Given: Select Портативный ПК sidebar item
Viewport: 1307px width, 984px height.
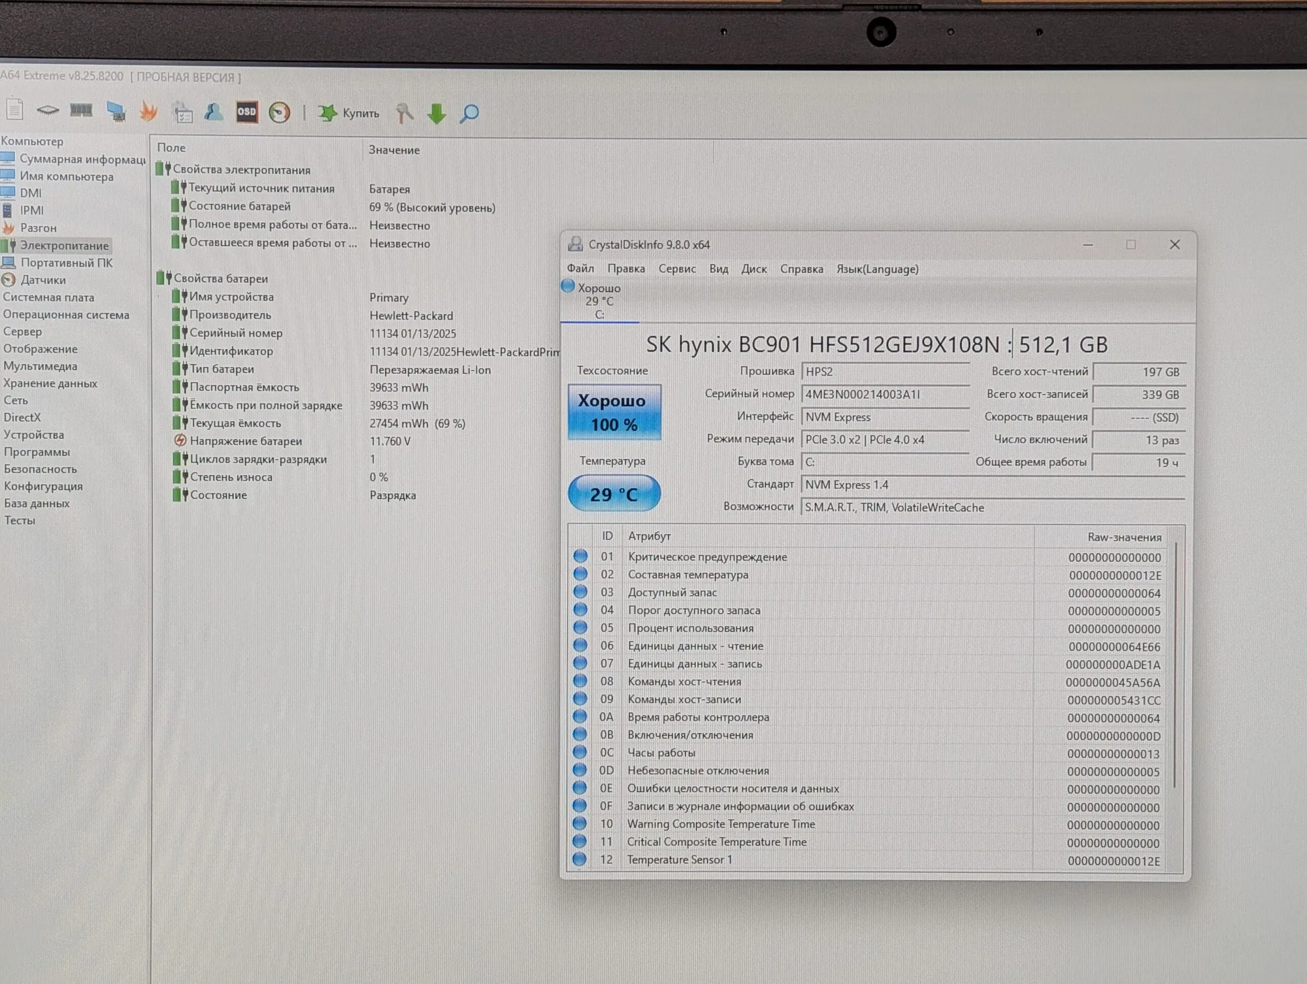Looking at the screenshot, I should (58, 263).
